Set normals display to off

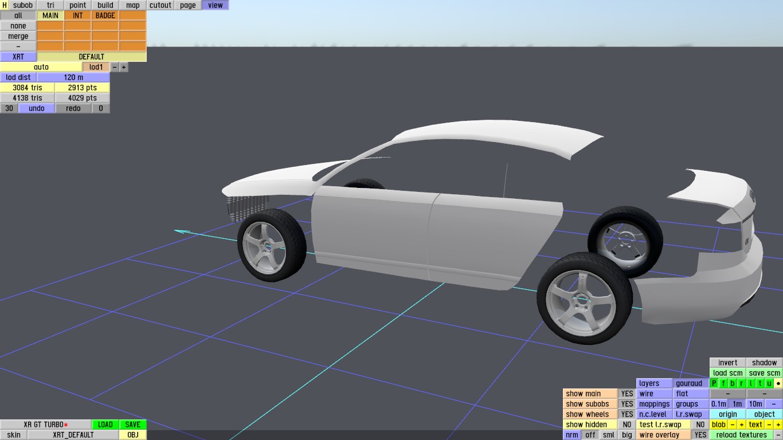coord(590,435)
